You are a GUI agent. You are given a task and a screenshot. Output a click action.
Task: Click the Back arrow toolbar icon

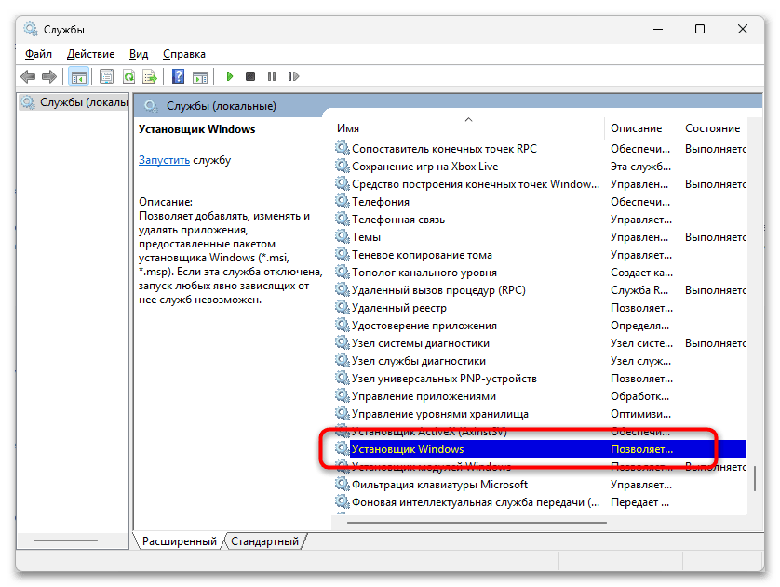(28, 76)
